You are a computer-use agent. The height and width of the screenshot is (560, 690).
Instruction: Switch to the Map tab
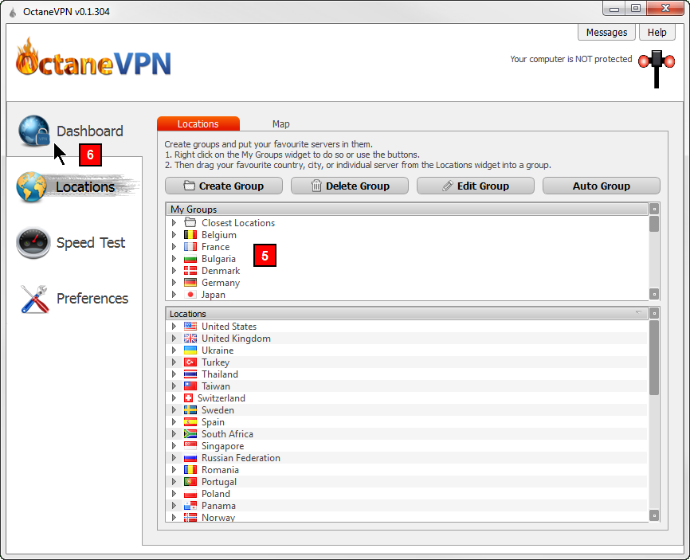280,124
